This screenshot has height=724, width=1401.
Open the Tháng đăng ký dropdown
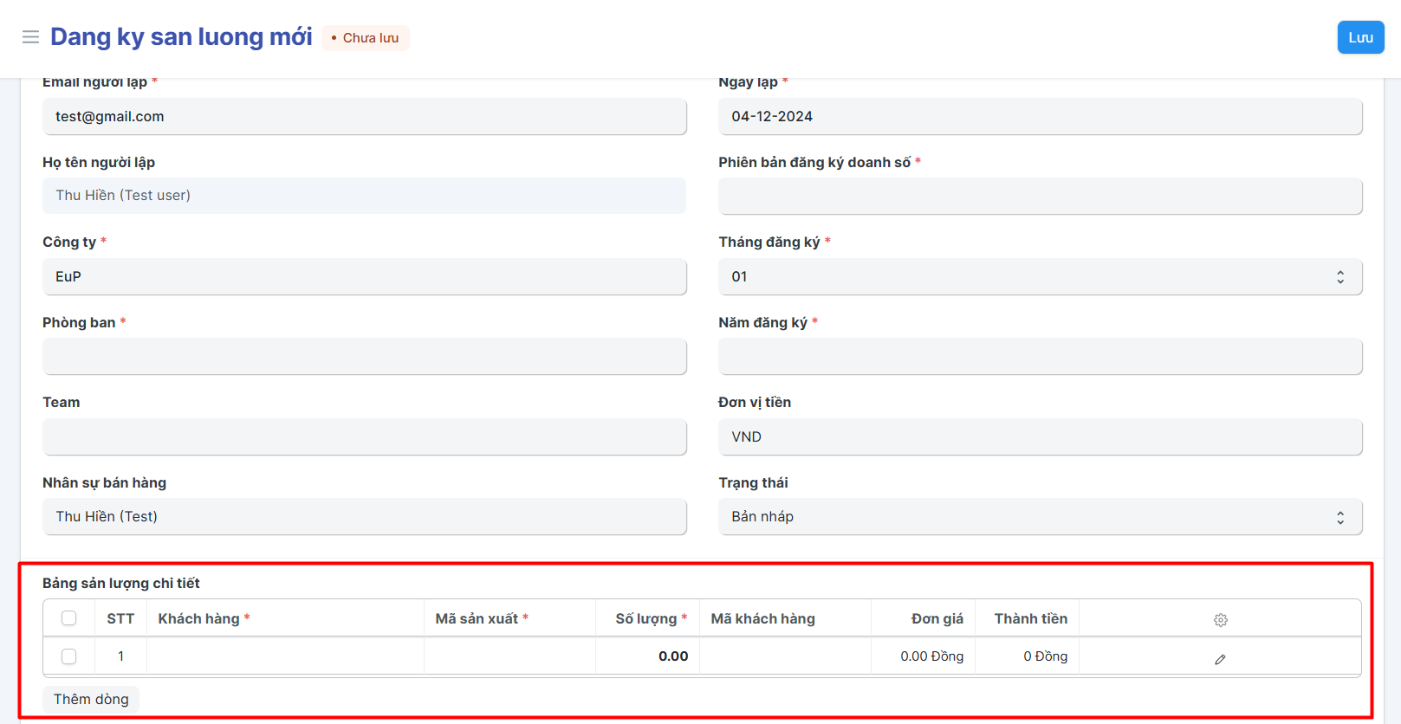(1040, 277)
